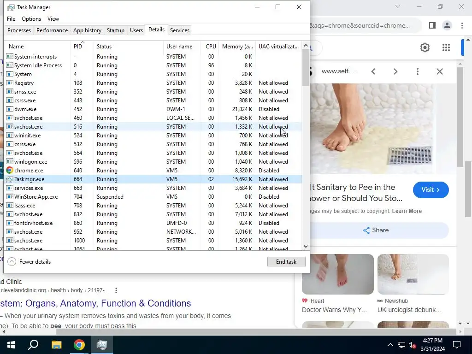Open Google quick settings gear
The image size is (472, 354).
425,47
